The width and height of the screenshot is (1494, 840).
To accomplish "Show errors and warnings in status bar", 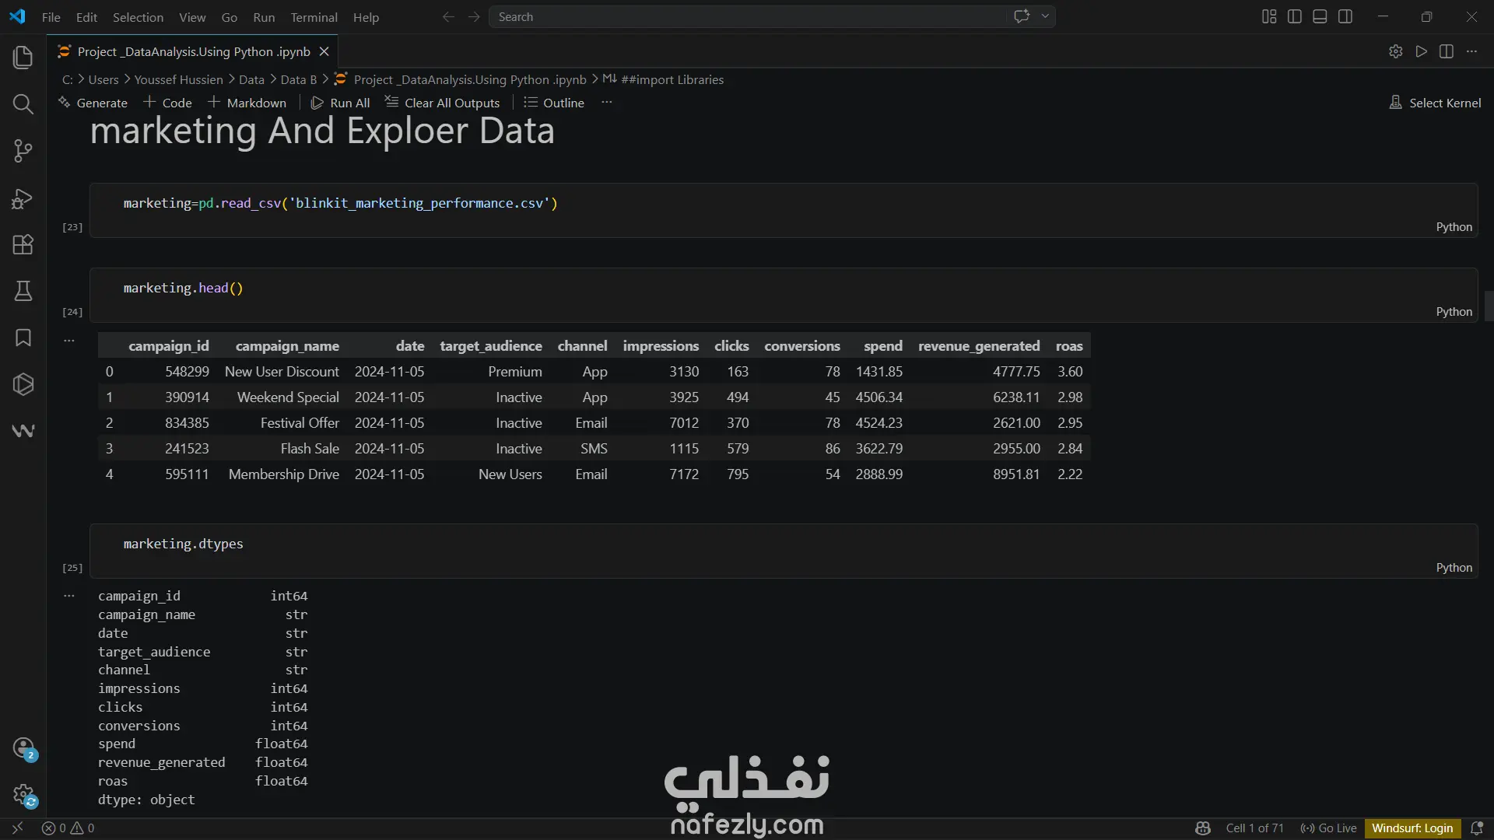I will coord(68,828).
